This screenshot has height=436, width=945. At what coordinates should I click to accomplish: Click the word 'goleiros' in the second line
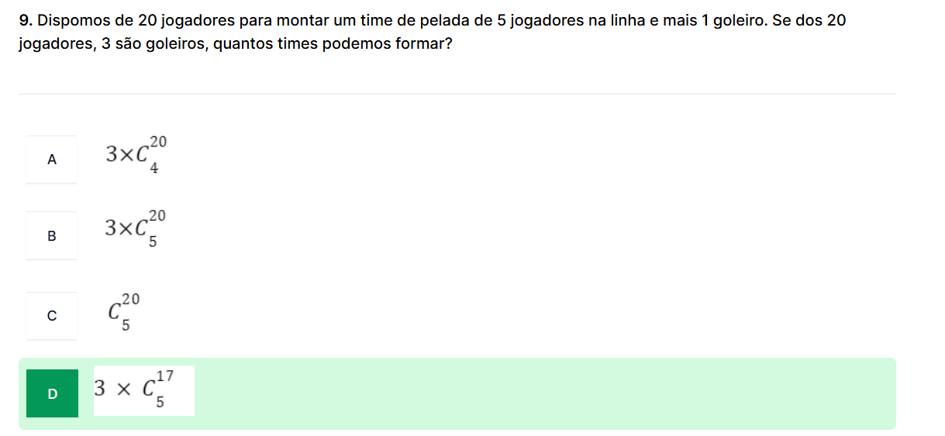point(178,44)
